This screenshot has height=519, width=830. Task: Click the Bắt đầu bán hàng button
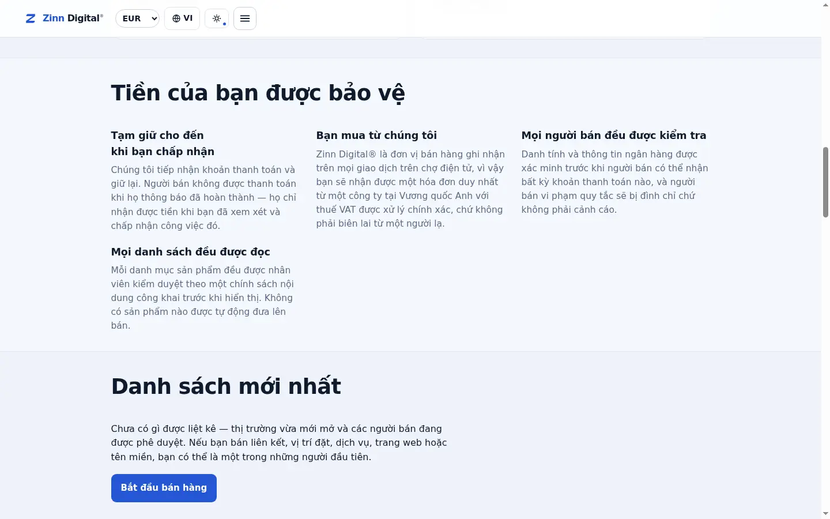click(164, 488)
